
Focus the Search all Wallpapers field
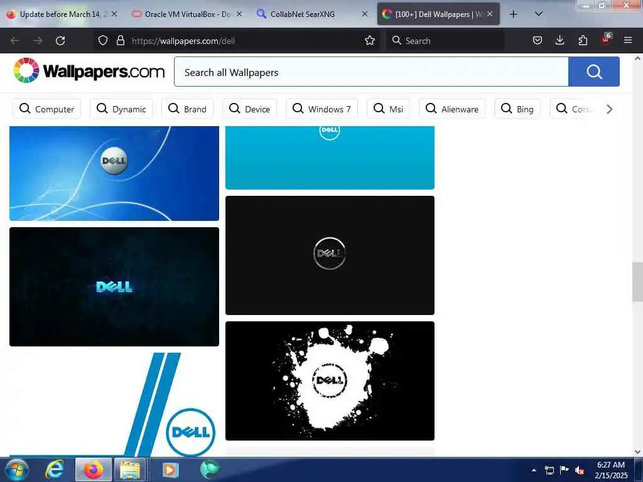click(371, 72)
